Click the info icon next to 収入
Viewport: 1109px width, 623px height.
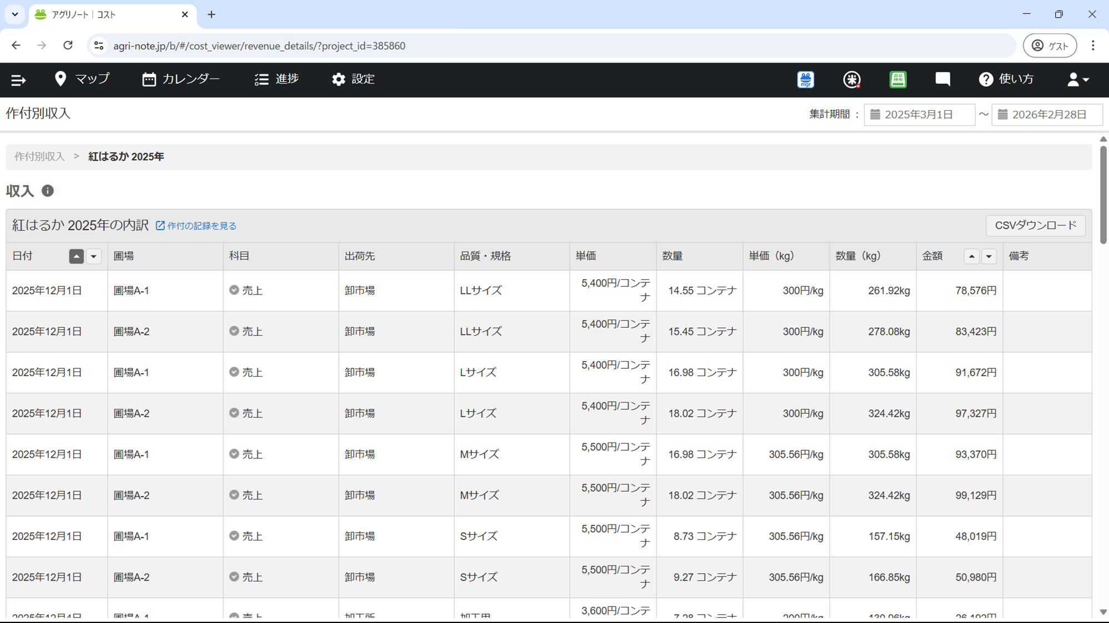click(48, 190)
